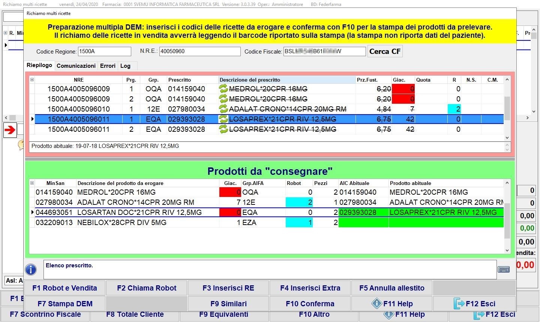Open the Errori tab
Viewport: 540px width, 322px height.
point(108,66)
